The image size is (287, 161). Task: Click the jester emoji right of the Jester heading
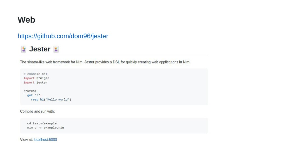(56, 49)
